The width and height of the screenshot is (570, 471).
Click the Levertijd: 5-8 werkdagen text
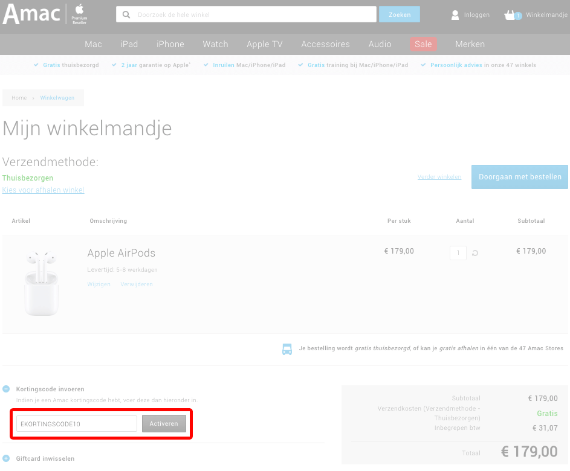coord(122,270)
